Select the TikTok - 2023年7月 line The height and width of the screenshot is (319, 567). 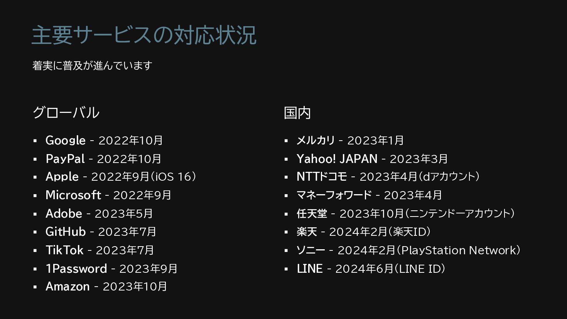(x=100, y=250)
